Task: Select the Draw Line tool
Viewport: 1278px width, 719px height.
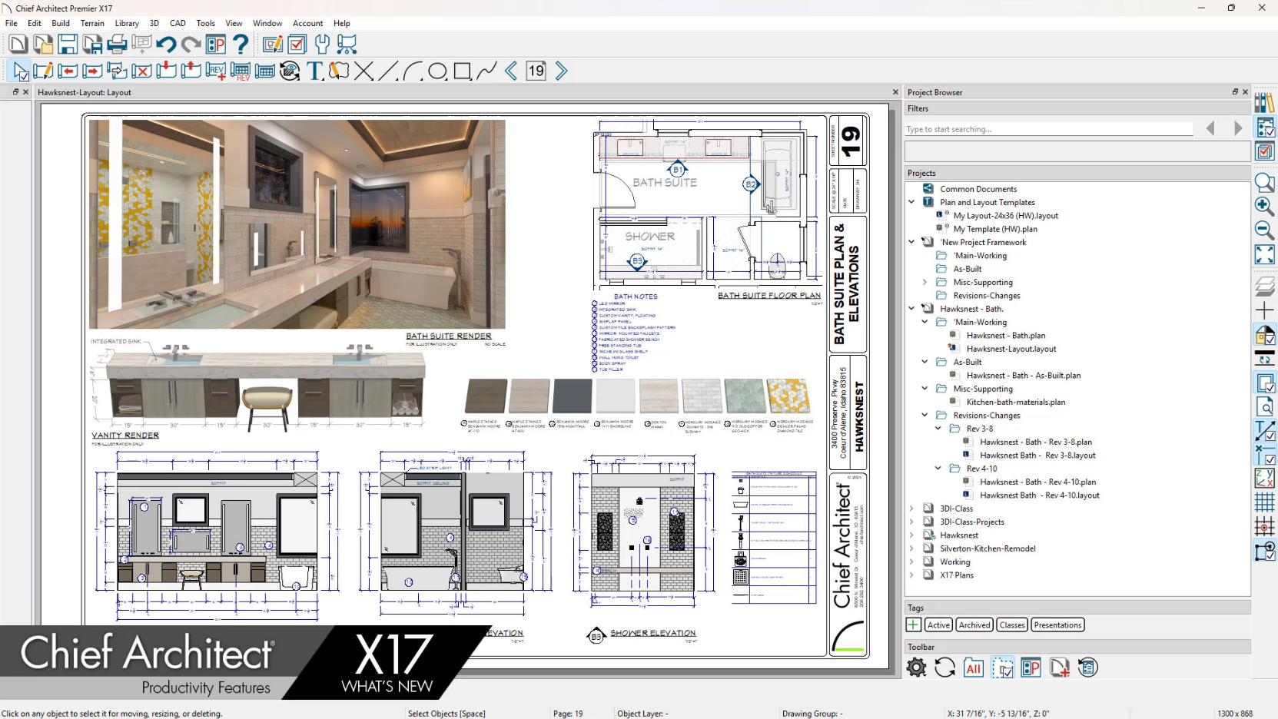Action: pos(388,71)
